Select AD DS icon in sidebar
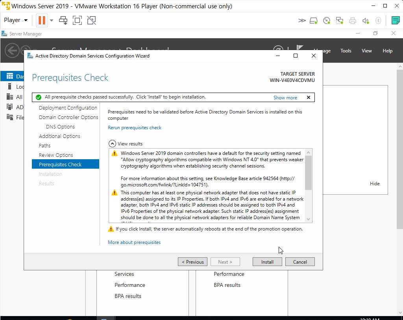This screenshot has width=403, height=320. coord(10,107)
